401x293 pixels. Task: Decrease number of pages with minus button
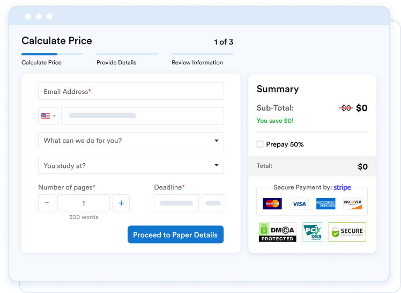pos(47,203)
